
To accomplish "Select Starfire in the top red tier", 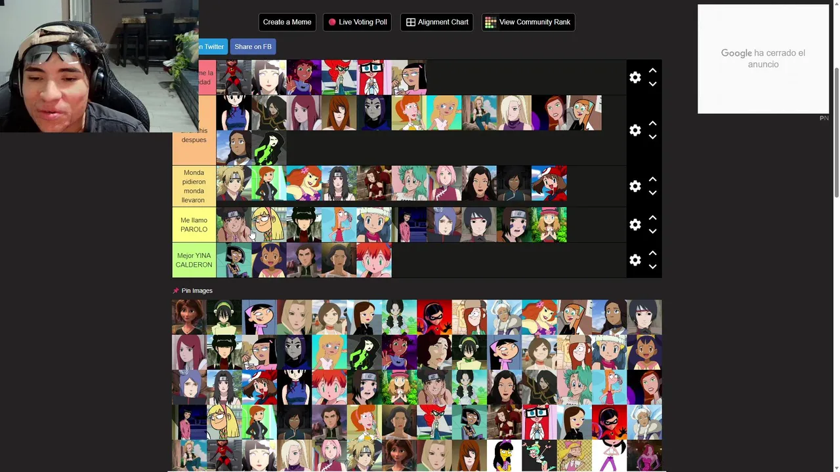I will click(x=304, y=77).
